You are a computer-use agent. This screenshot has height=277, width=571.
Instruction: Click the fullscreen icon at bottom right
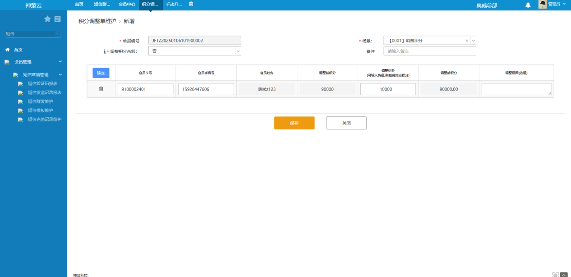pyautogui.click(x=555, y=274)
